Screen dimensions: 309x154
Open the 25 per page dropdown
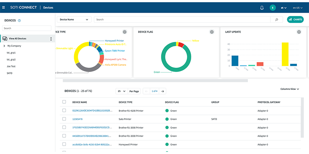tap(121, 91)
